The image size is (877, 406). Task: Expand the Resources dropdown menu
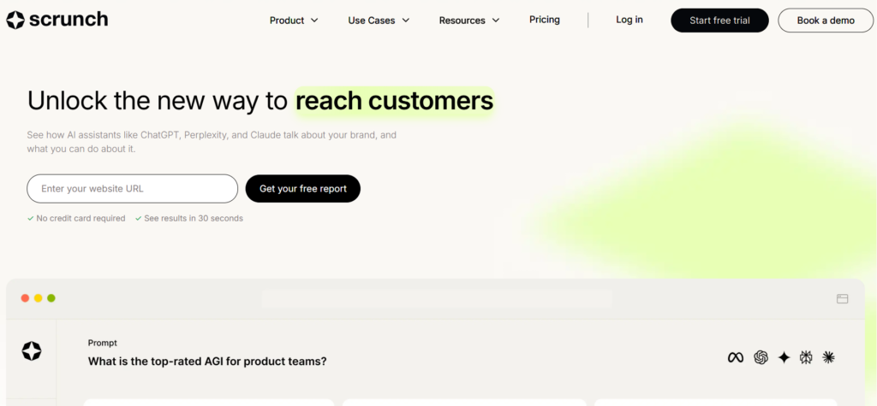pyautogui.click(x=469, y=21)
